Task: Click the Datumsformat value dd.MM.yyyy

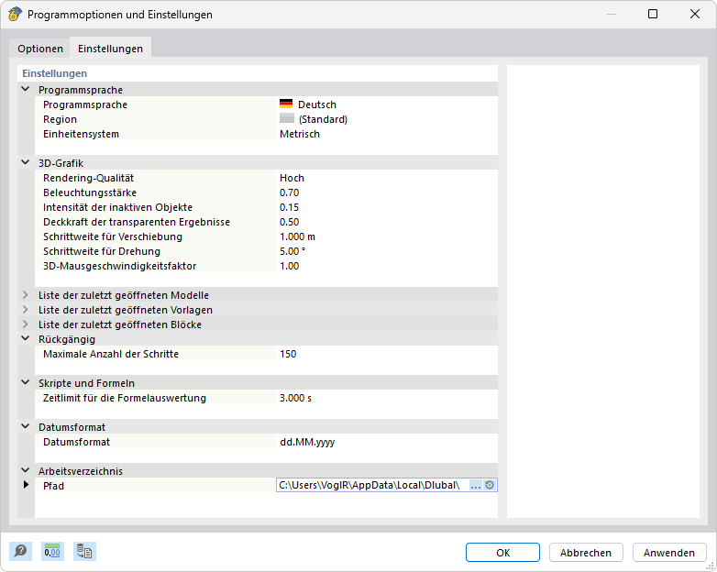Action: coord(307,442)
